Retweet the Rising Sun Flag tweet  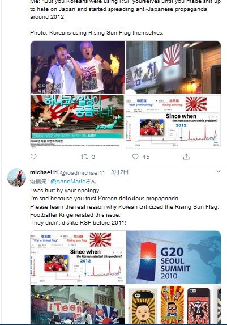pyautogui.click(x=84, y=157)
